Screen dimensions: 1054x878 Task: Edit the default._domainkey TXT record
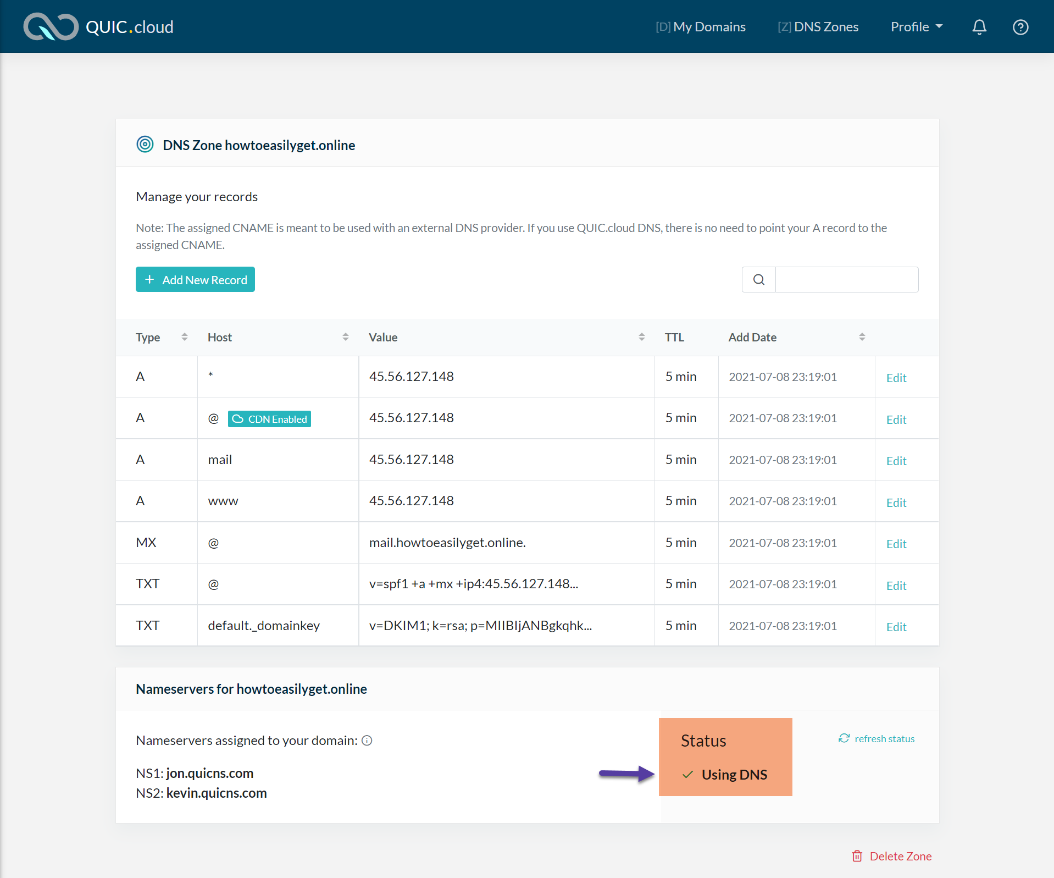pyautogui.click(x=896, y=627)
